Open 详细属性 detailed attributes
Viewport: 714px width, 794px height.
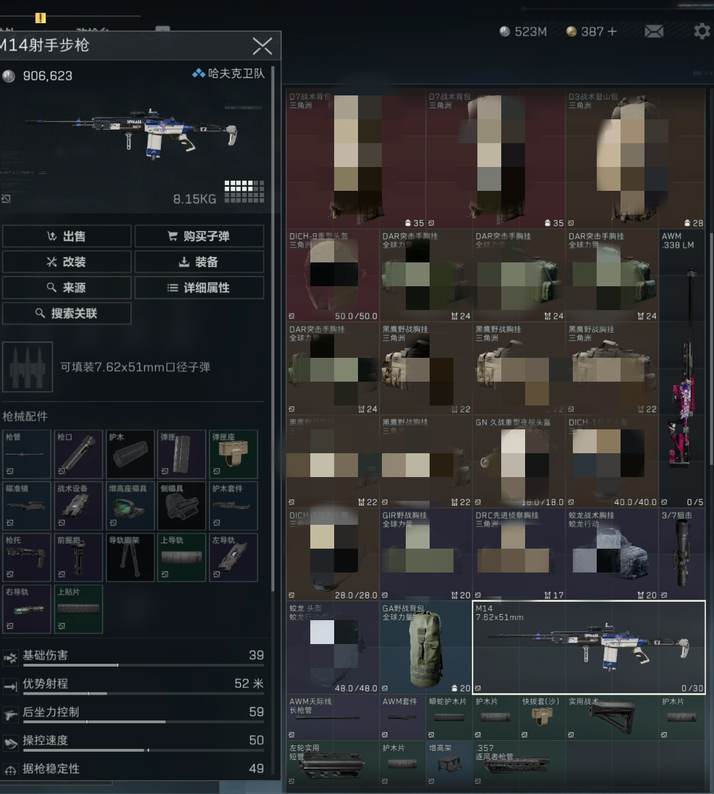pyautogui.click(x=199, y=288)
